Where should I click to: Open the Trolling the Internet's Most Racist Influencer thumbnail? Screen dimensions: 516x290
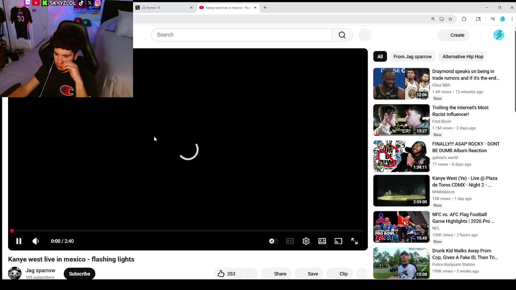(402, 120)
